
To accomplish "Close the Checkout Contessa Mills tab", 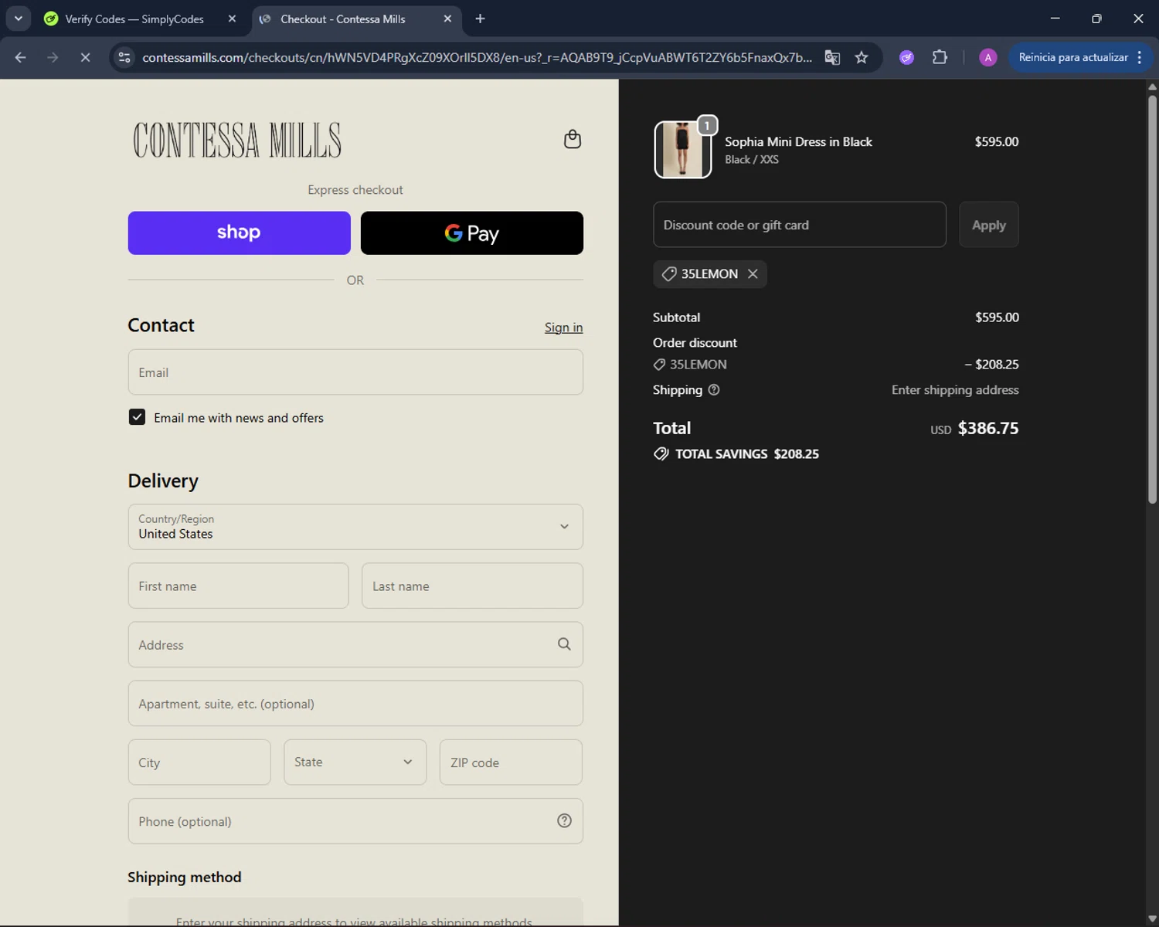I will tap(447, 19).
